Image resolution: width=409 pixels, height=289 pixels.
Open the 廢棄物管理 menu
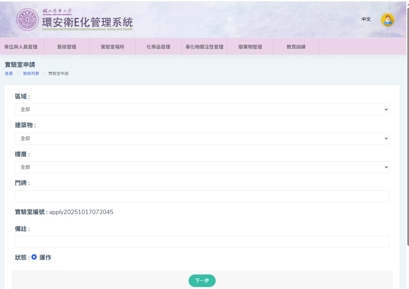pyautogui.click(x=250, y=47)
